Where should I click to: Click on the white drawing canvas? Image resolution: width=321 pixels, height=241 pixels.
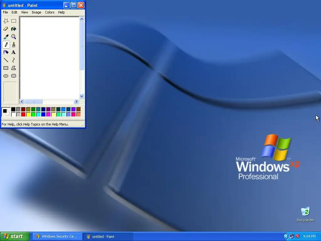pyautogui.click(x=50, y=58)
